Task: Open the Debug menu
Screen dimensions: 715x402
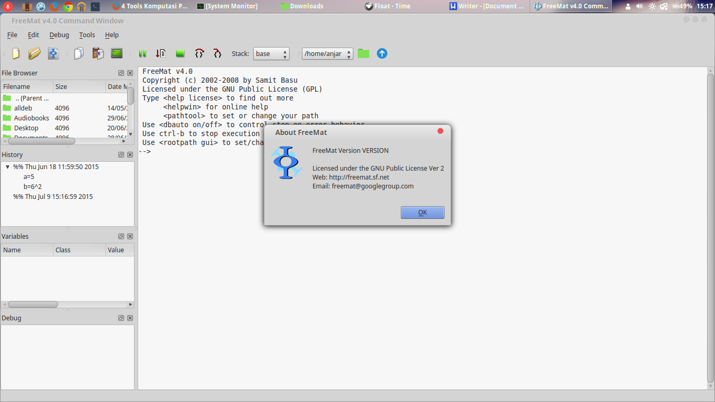Action: pyautogui.click(x=59, y=35)
